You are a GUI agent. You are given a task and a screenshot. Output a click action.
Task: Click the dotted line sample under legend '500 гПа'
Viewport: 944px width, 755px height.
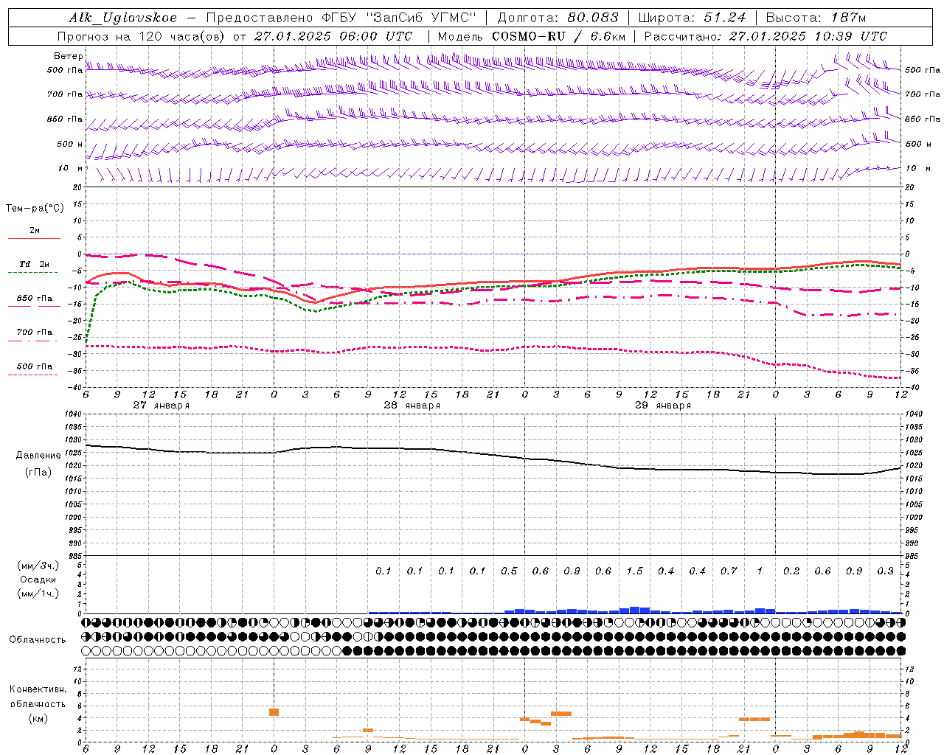tap(33, 375)
